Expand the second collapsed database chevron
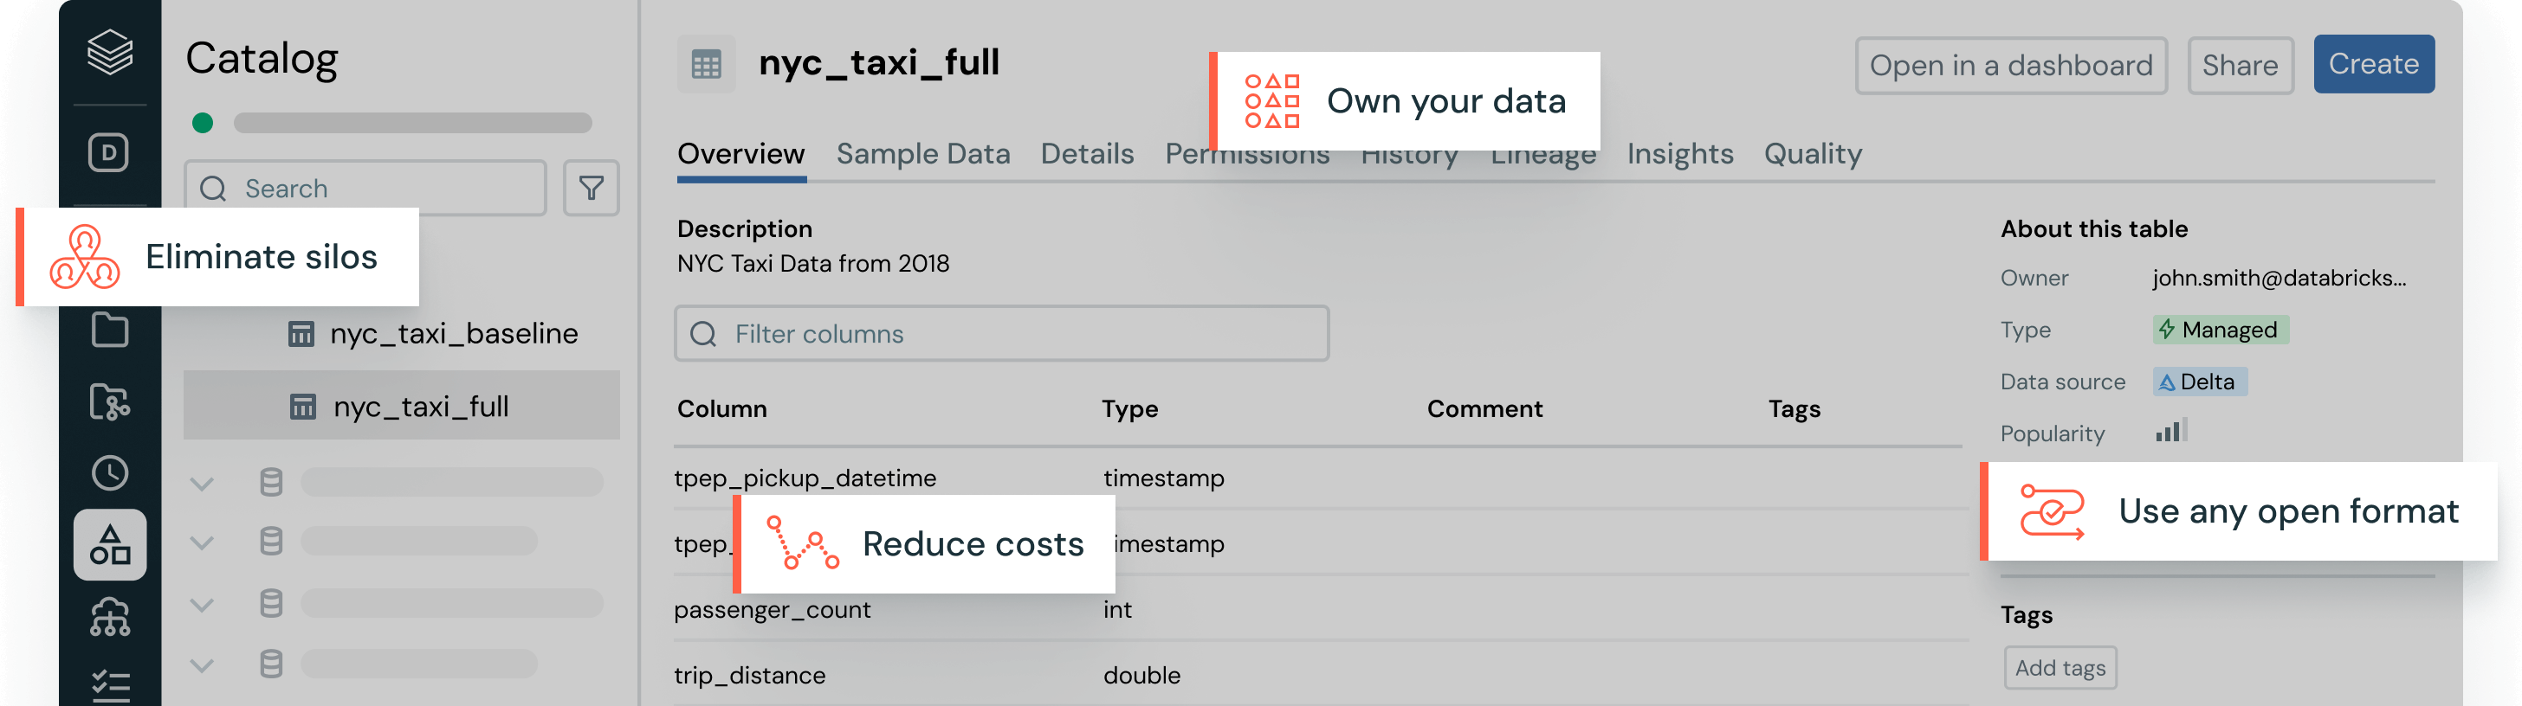Image resolution: width=2522 pixels, height=706 pixels. click(x=202, y=542)
